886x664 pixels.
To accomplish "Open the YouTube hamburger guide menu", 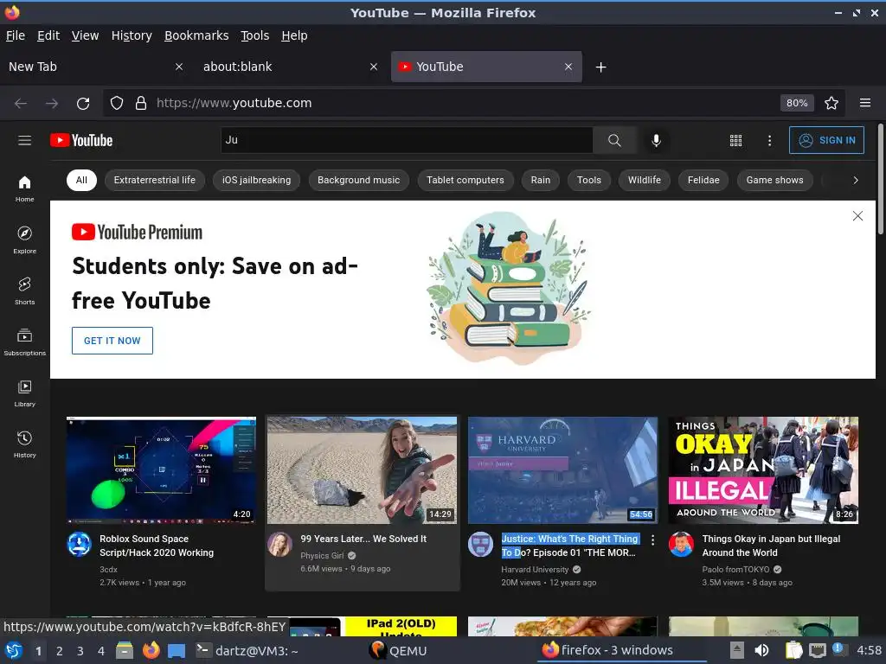I will click(x=24, y=140).
